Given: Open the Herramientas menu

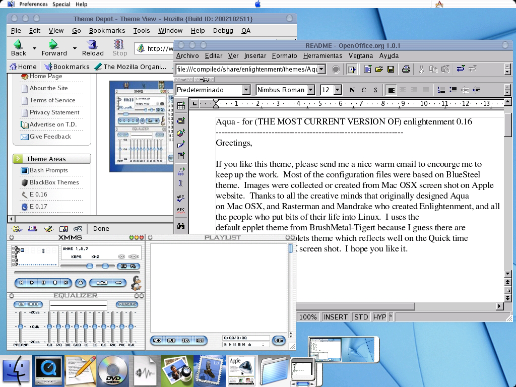Looking at the screenshot, I should [x=323, y=55].
